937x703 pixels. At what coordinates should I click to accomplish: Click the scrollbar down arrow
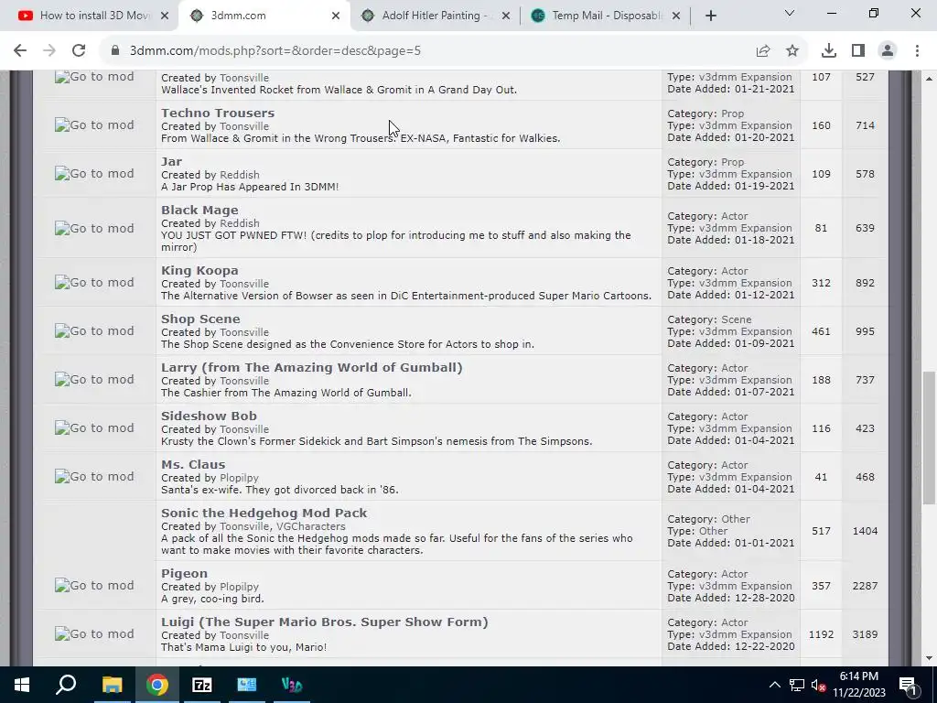click(929, 659)
